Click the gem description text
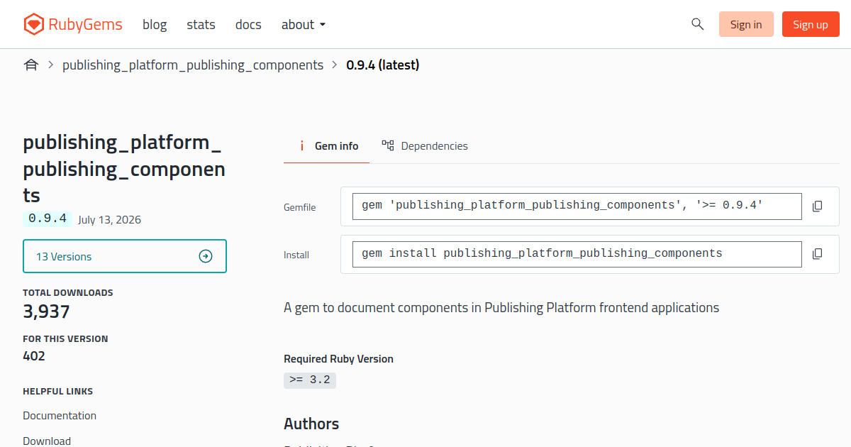 [501, 308]
